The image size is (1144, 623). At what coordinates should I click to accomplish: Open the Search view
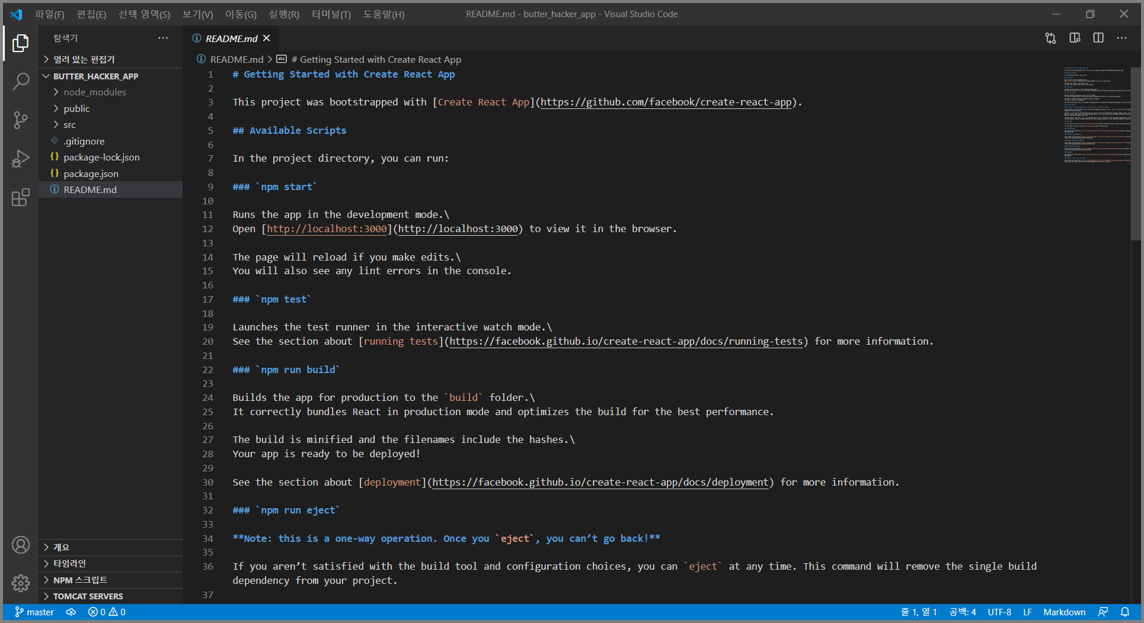(x=21, y=82)
